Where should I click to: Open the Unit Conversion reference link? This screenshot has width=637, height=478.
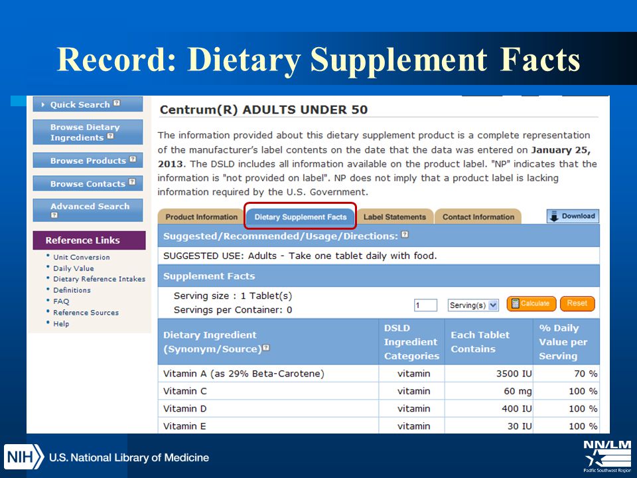(81, 258)
